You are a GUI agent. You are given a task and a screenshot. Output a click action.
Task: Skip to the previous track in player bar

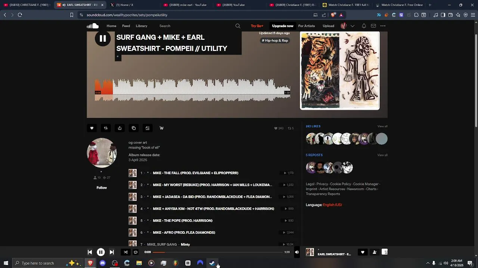pos(90,252)
